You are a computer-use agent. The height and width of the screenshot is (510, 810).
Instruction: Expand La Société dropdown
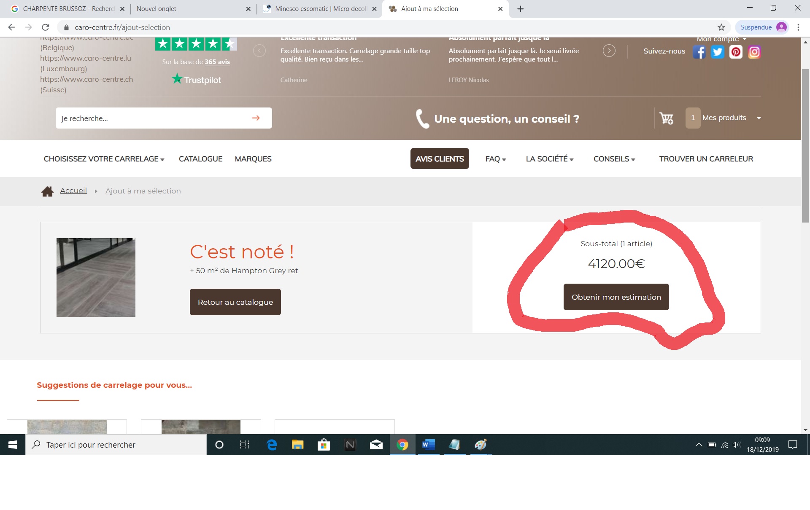coord(549,159)
